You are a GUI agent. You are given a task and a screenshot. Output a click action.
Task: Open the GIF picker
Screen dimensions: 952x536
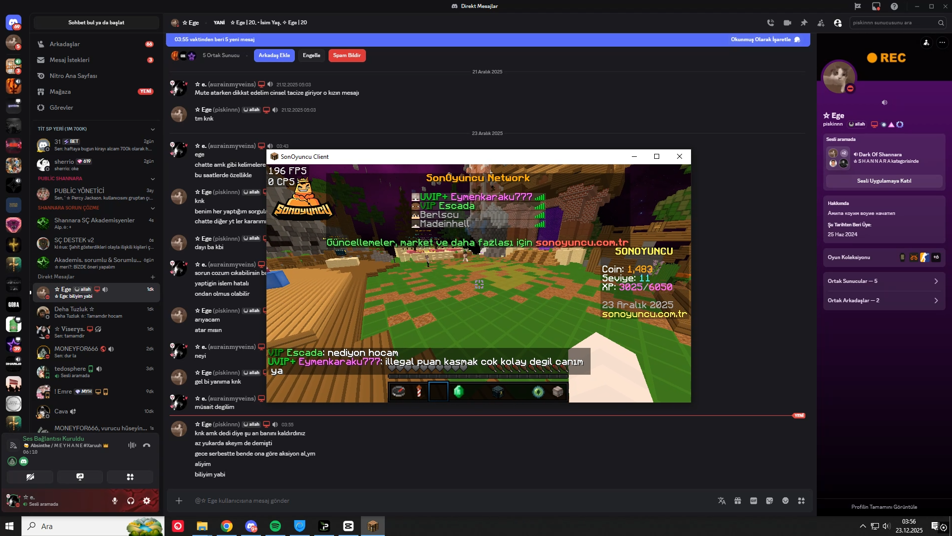pyautogui.click(x=754, y=501)
